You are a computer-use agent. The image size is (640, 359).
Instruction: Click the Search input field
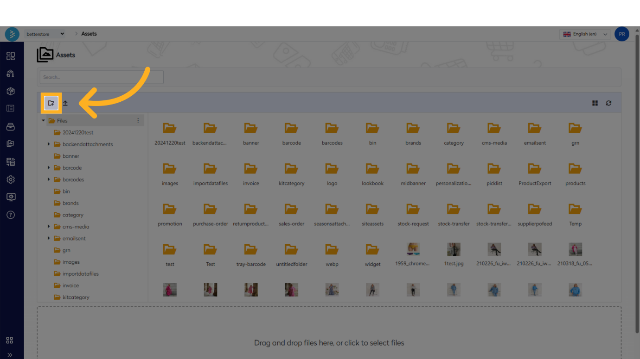click(x=101, y=77)
